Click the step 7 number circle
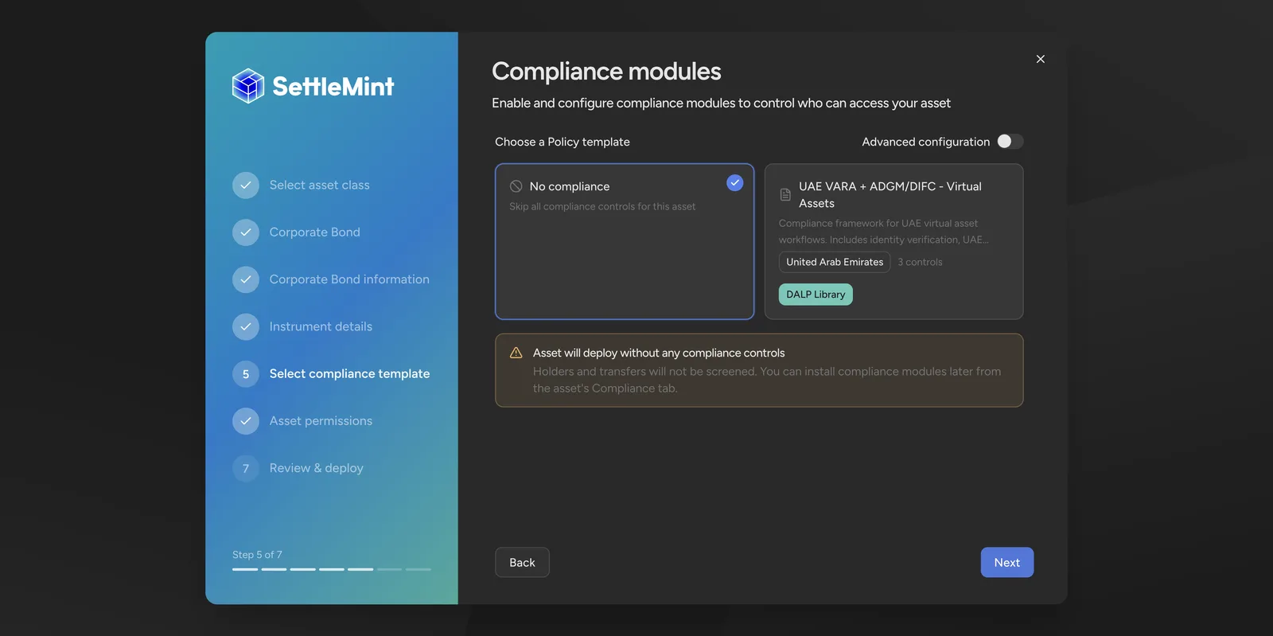This screenshot has width=1273, height=636. coord(246,468)
